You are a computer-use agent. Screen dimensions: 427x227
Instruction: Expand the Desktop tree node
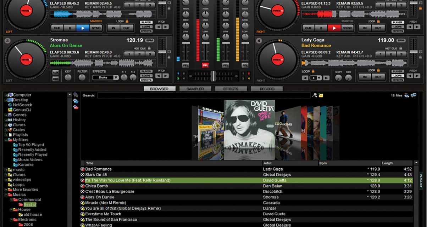tap(6, 100)
